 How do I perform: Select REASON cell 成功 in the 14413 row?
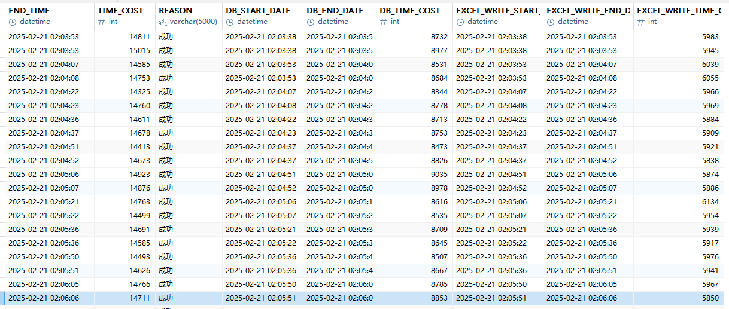coord(189,147)
